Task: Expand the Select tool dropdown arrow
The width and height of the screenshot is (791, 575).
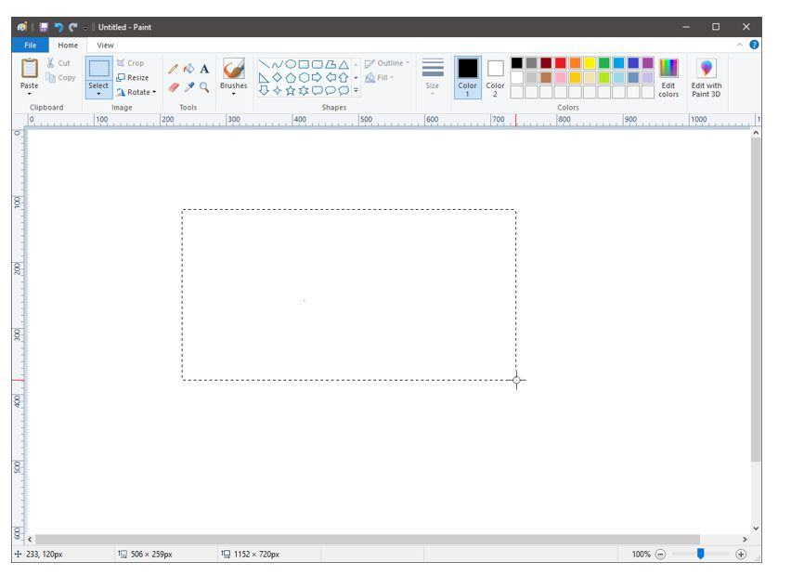Action: (x=98, y=94)
